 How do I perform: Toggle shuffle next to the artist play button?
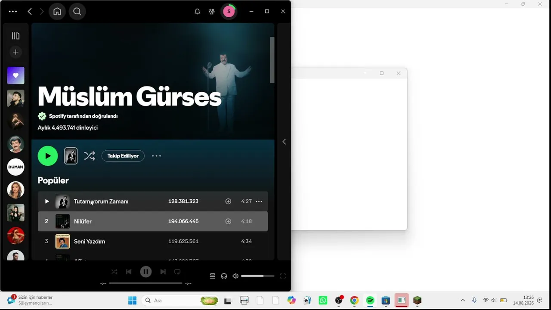pos(90,156)
